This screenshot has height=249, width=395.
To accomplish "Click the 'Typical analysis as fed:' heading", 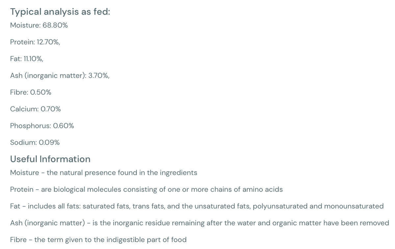I will tap(60, 12).
